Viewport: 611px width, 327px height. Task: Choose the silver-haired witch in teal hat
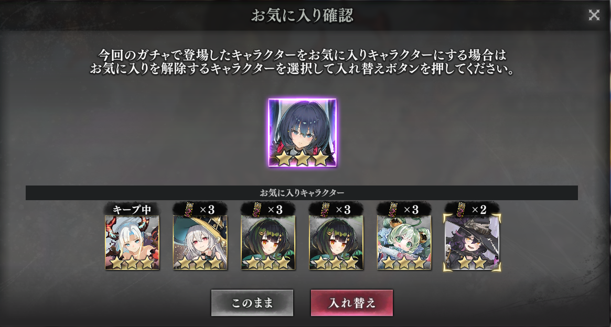click(200, 243)
